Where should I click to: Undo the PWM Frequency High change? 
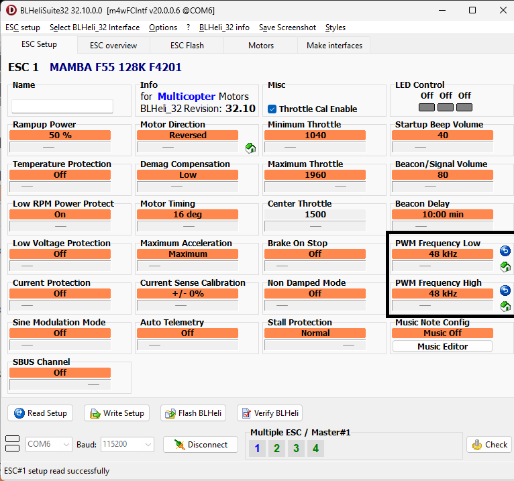pos(505,290)
